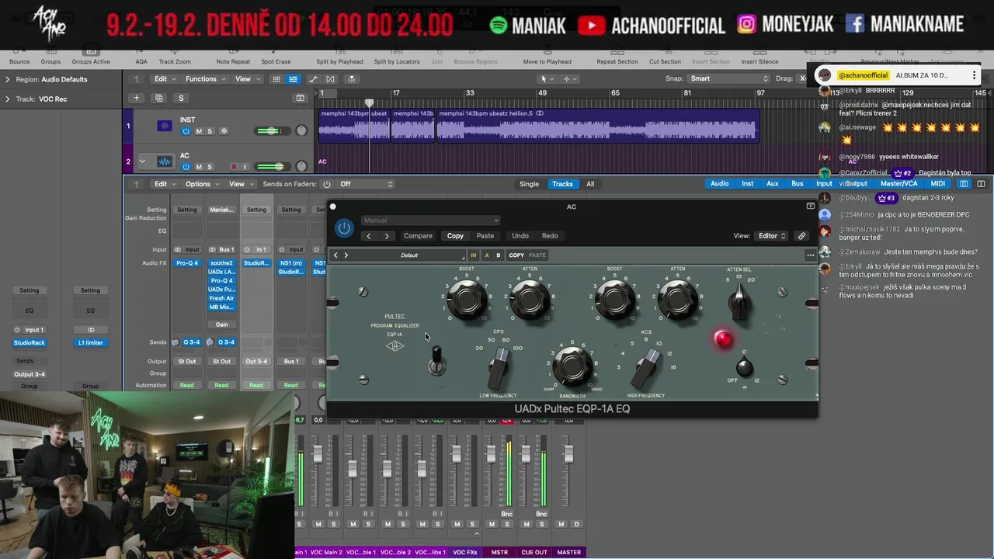Click the high frequency BOOST knob
This screenshot has height=559, width=994.
coord(615,298)
